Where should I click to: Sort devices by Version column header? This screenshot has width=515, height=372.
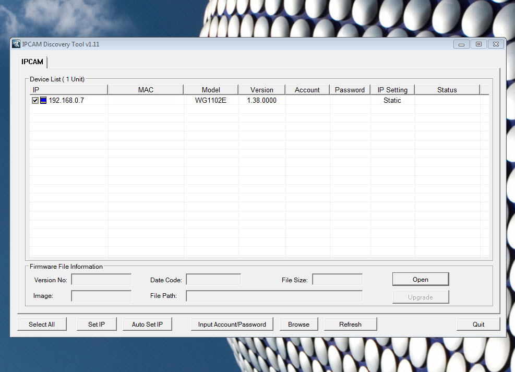coord(262,90)
